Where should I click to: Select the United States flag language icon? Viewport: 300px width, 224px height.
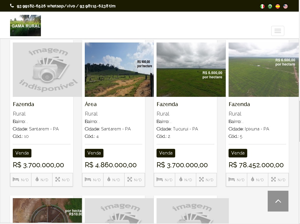pos(285,6)
